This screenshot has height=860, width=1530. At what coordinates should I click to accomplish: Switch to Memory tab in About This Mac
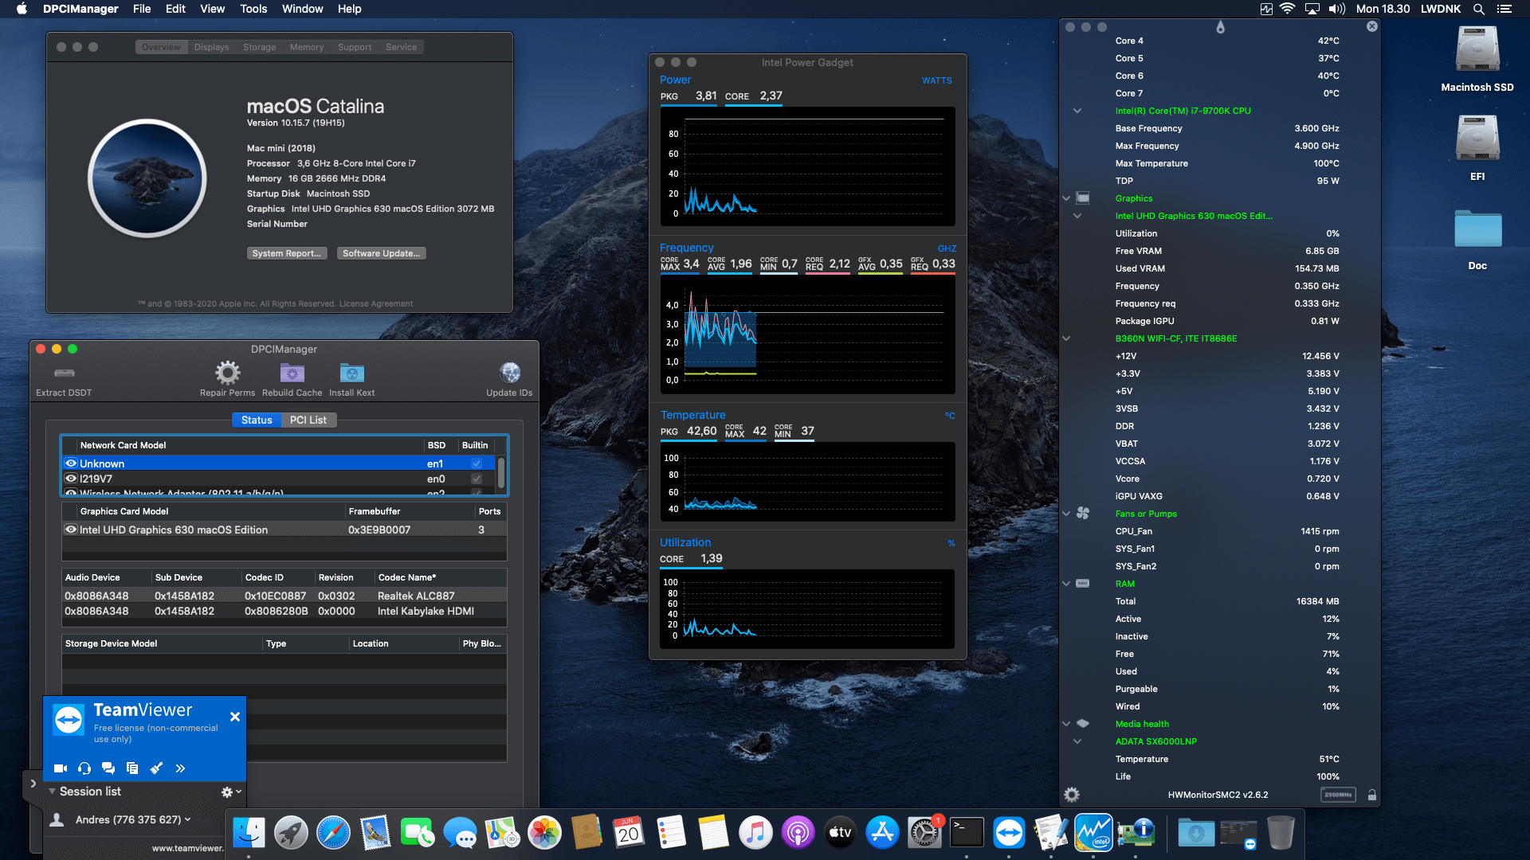click(307, 47)
